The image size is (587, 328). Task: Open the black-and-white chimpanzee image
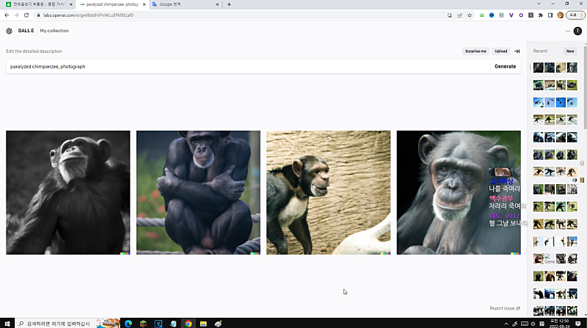click(68, 192)
